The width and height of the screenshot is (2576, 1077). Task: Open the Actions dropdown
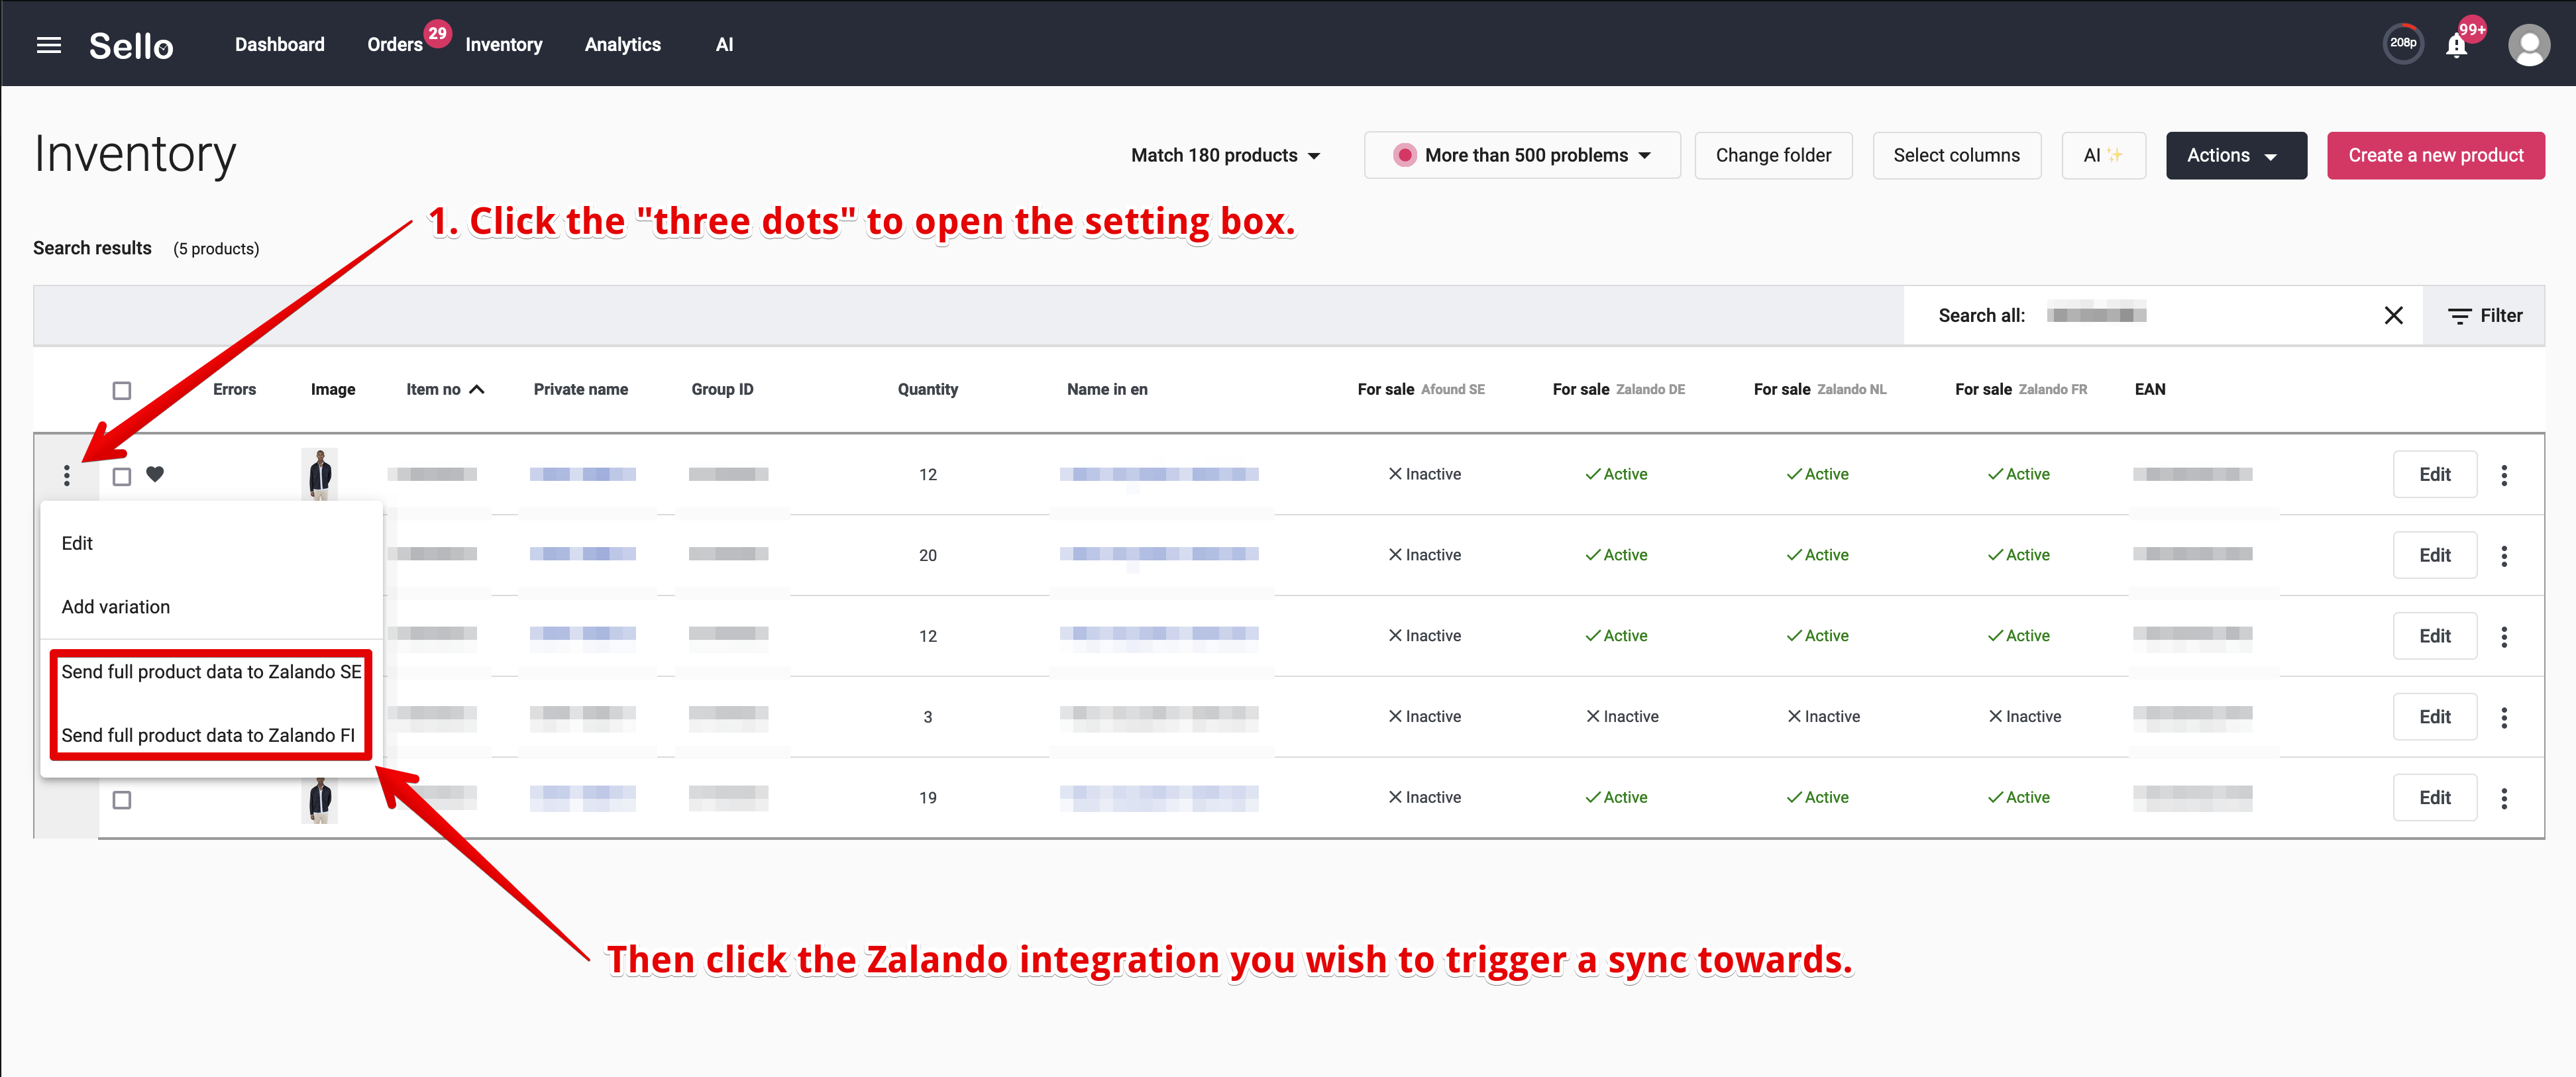point(2236,156)
